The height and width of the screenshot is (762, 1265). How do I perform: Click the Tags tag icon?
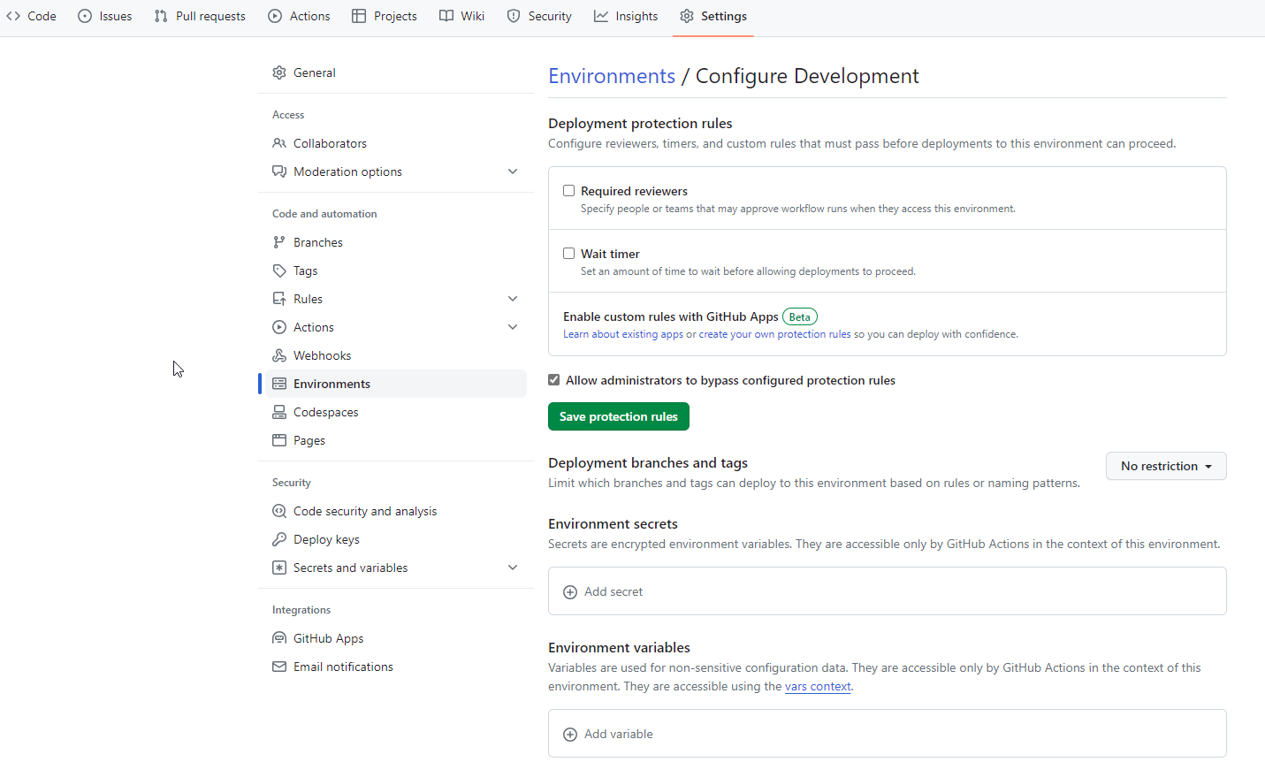tap(279, 271)
